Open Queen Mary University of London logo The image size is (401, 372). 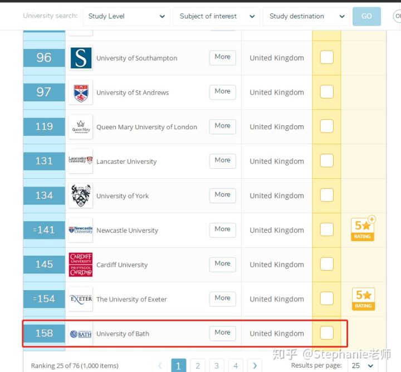(81, 127)
